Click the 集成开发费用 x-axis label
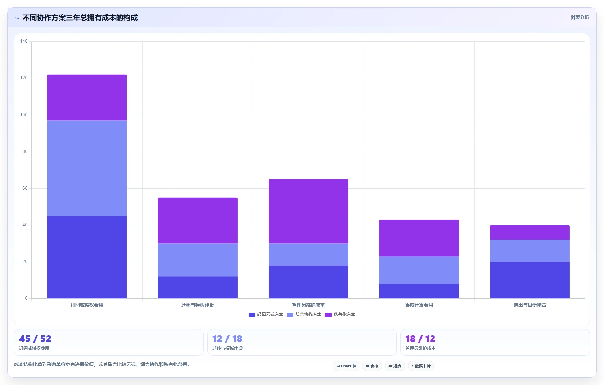 (x=419, y=305)
